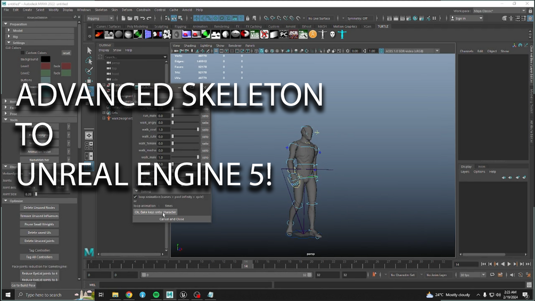535x301 pixels.
Task: Toggle solo for run_male
Action: click(205, 115)
